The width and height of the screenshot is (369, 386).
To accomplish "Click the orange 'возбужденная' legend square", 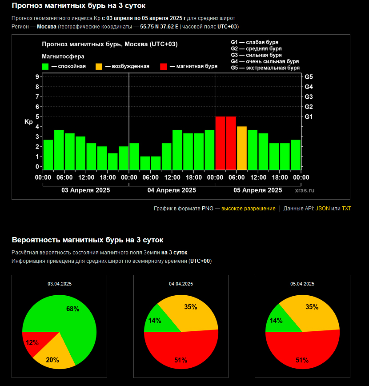I will pos(99,67).
